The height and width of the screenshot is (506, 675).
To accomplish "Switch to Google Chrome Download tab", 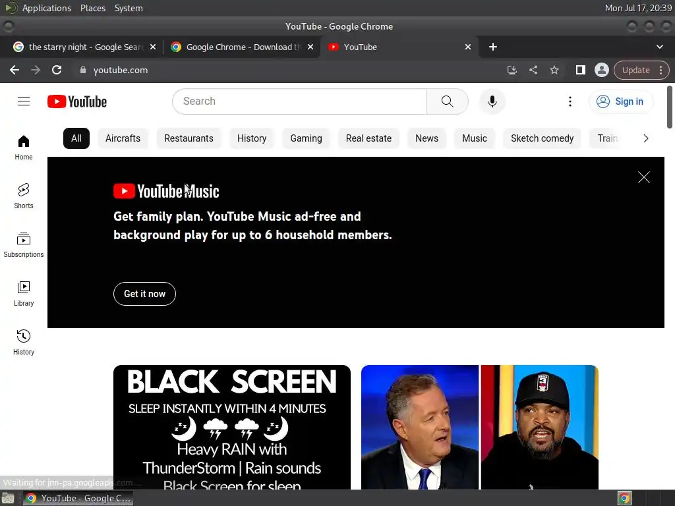I will click(x=241, y=47).
